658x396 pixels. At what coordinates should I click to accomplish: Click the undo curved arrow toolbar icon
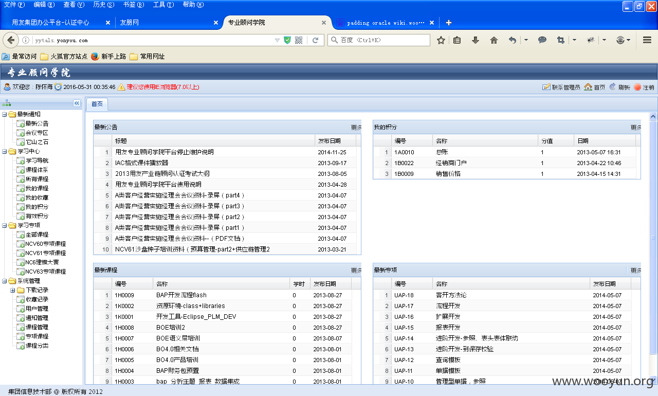coord(513,40)
